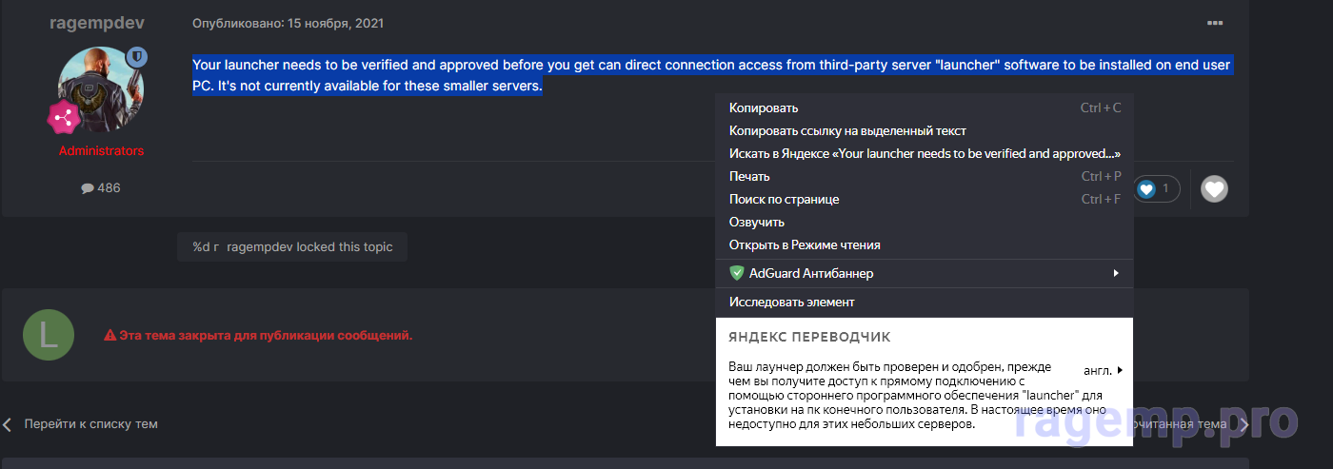Choose Открыть в Режиме чтения
The height and width of the screenshot is (469, 1333).
click(805, 244)
